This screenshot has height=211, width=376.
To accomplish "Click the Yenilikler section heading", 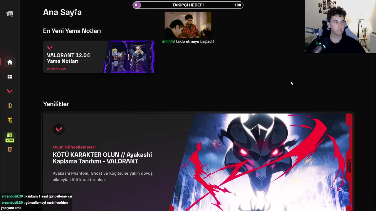I will pos(56,104).
